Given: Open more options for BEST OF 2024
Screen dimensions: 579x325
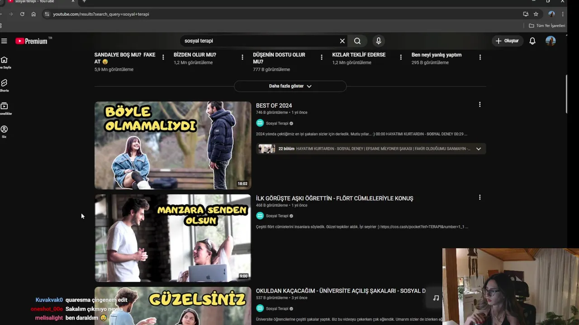Looking at the screenshot, I should click(479, 105).
